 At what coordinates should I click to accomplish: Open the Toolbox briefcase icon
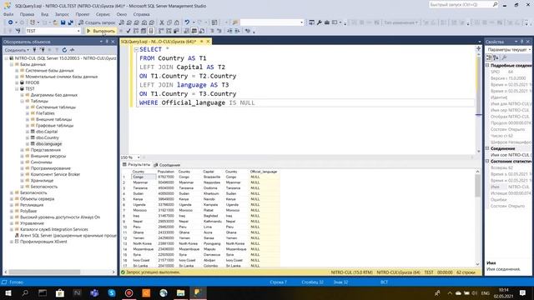(327, 22)
